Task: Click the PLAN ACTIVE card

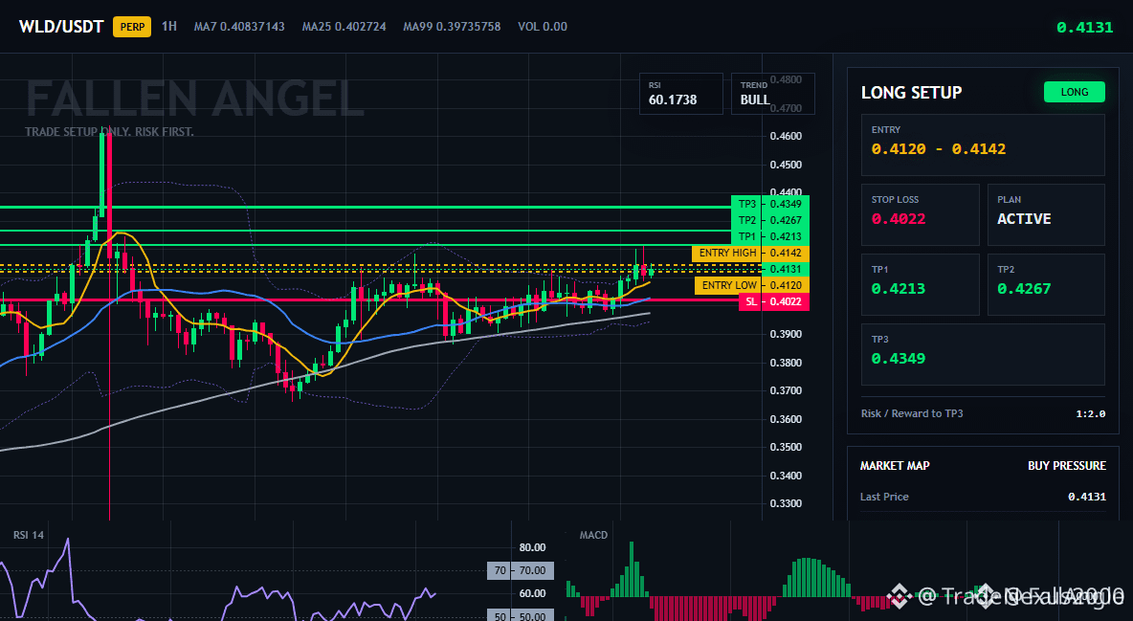Action: click(x=1046, y=214)
